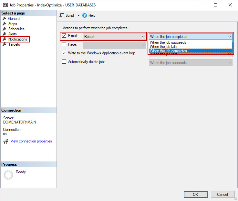The image size is (238, 201).
Task: Uncheck the E-mail notification checkbox
Action: pos(64,36)
